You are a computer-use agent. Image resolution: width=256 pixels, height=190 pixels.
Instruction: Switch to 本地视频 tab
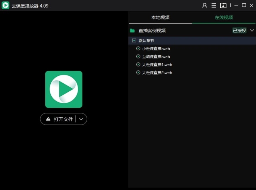tap(160, 17)
